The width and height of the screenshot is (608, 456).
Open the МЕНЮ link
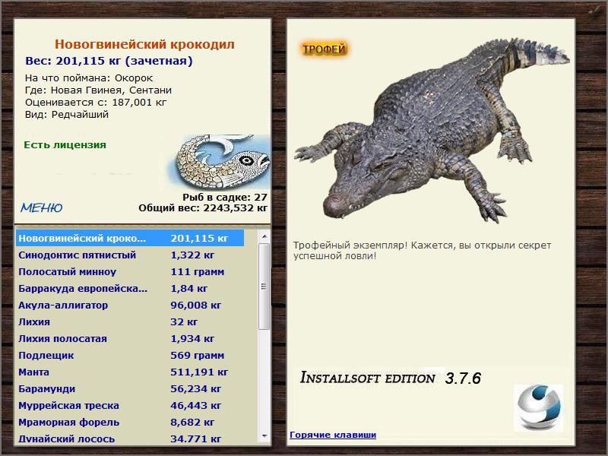point(42,207)
